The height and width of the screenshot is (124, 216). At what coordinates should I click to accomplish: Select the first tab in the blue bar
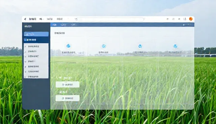click(55, 25)
